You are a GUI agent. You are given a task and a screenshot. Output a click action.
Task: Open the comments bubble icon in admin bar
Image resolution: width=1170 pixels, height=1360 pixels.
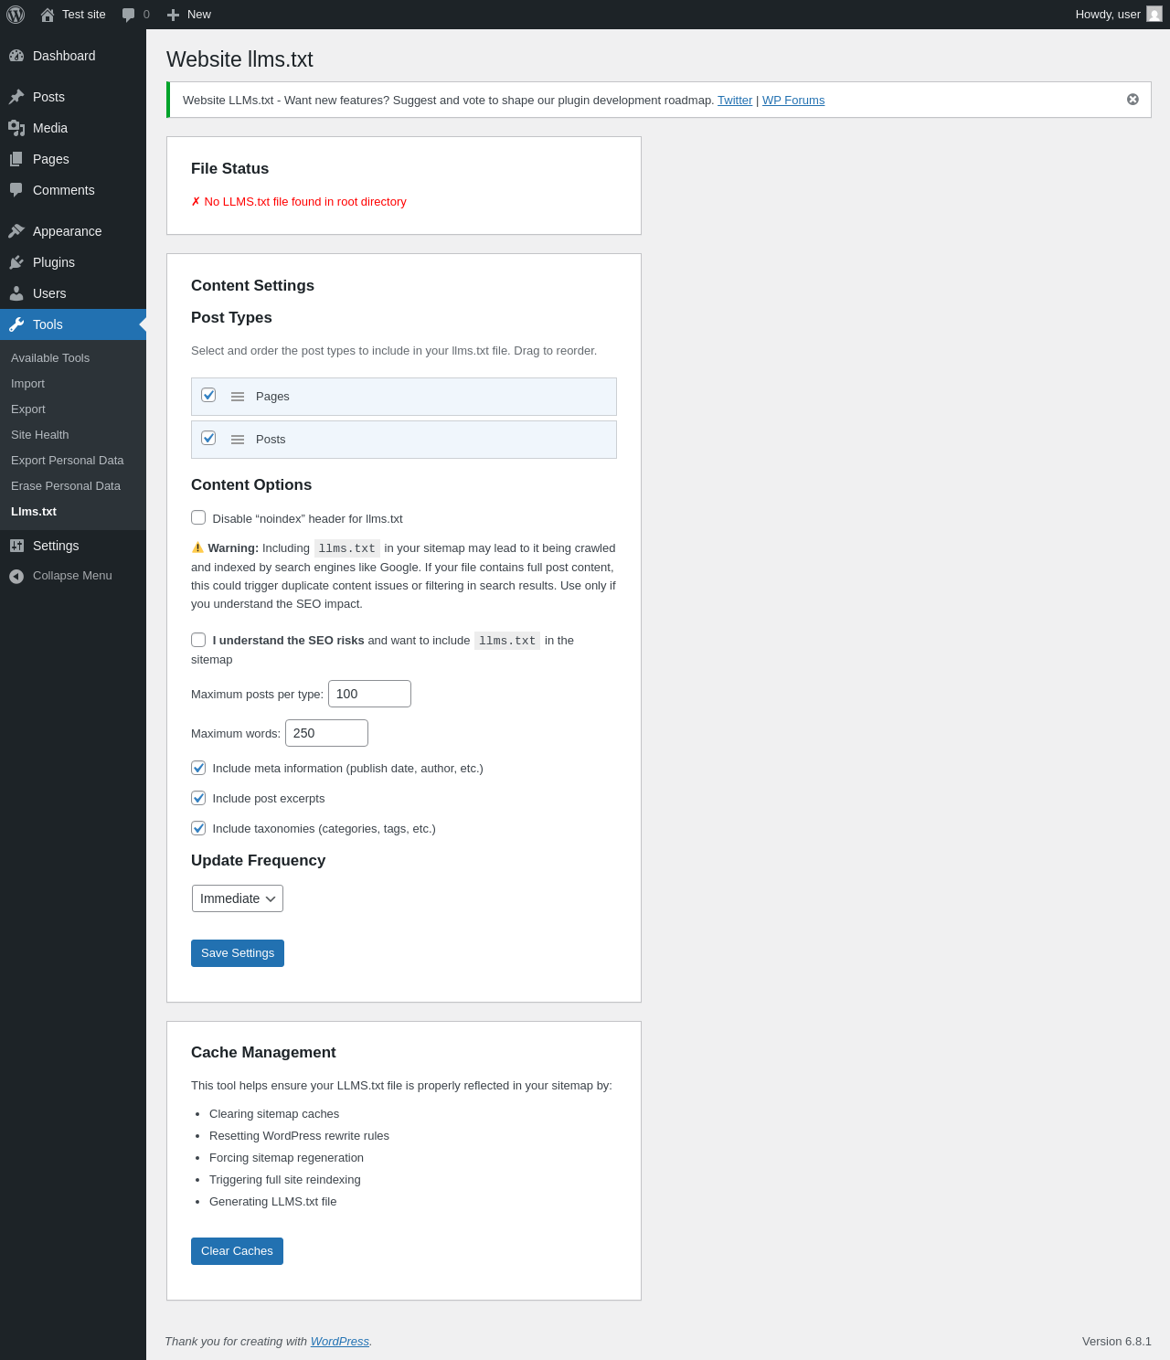129,15
